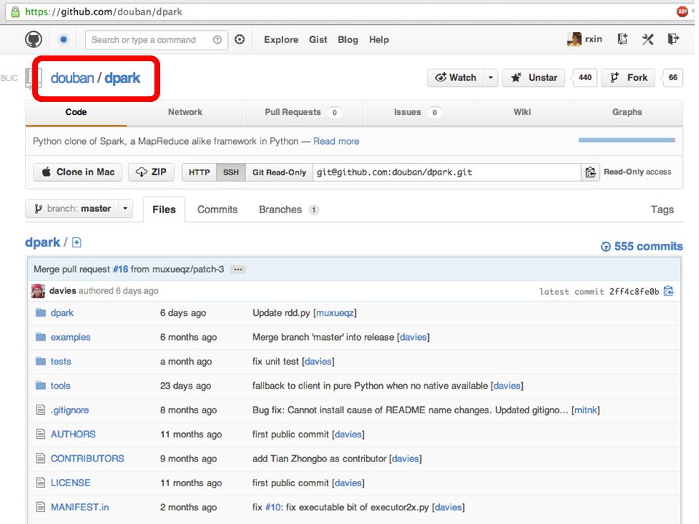Open the Pull Requests tab
Image resolution: width=699 pixels, height=524 pixels.
click(303, 112)
